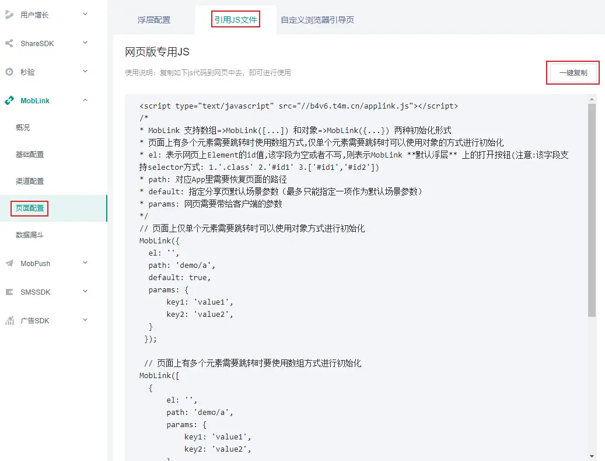The image size is (605, 461).
Task: Open the 渠道配置 submenu item
Action: [30, 181]
